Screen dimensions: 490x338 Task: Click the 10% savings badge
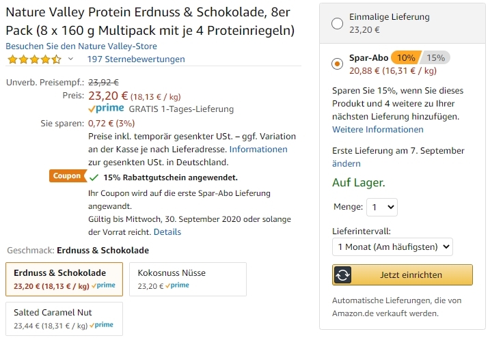(405, 58)
